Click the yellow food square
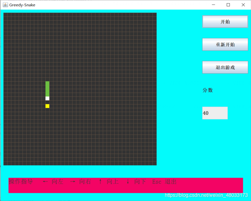Screen dimensions: 251x201 47,106
